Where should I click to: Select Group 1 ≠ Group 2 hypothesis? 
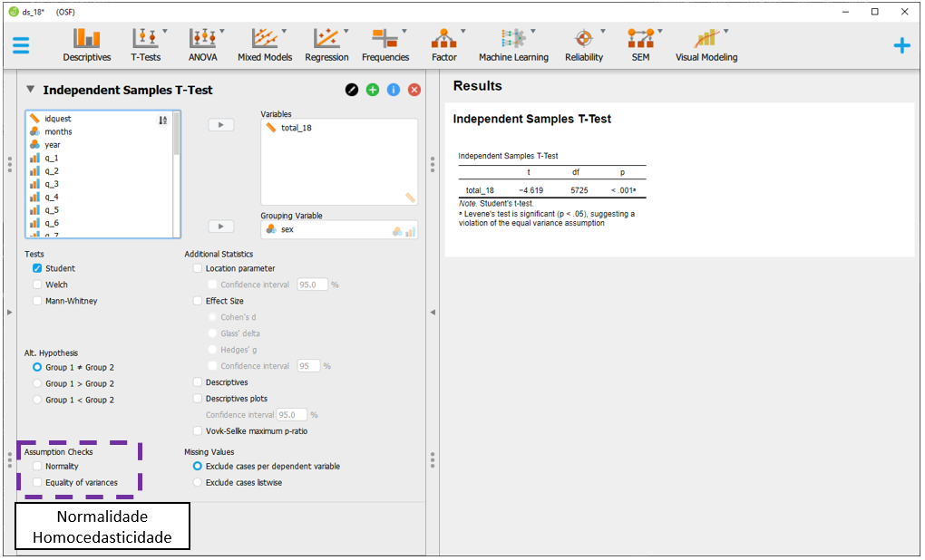coord(37,367)
